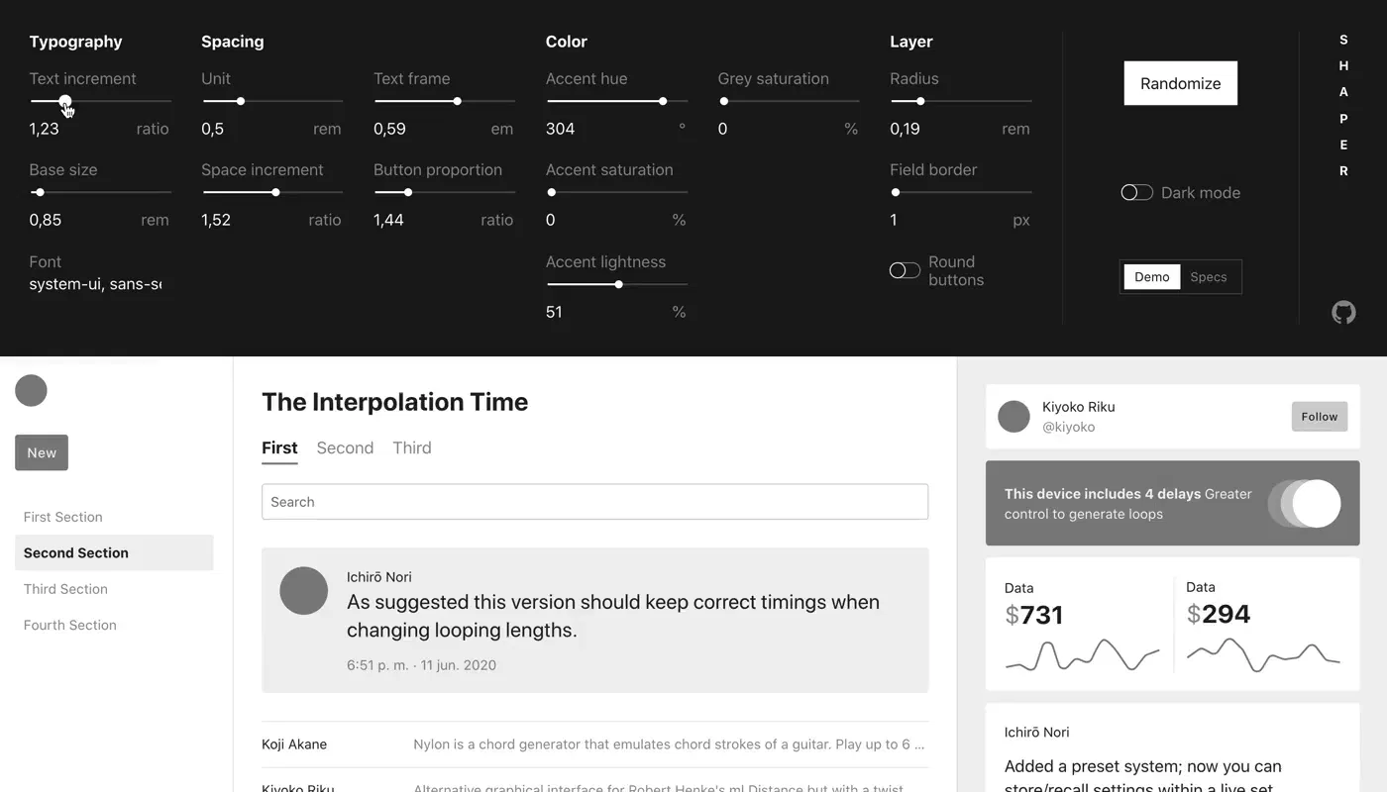Click the Search input field
Screen dimensions: 1387x792
[594, 502]
